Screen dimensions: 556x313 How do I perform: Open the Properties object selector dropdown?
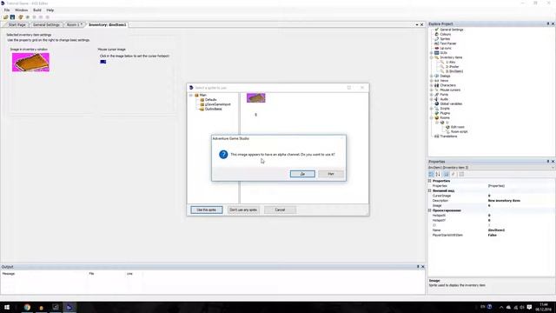[x=553, y=167]
